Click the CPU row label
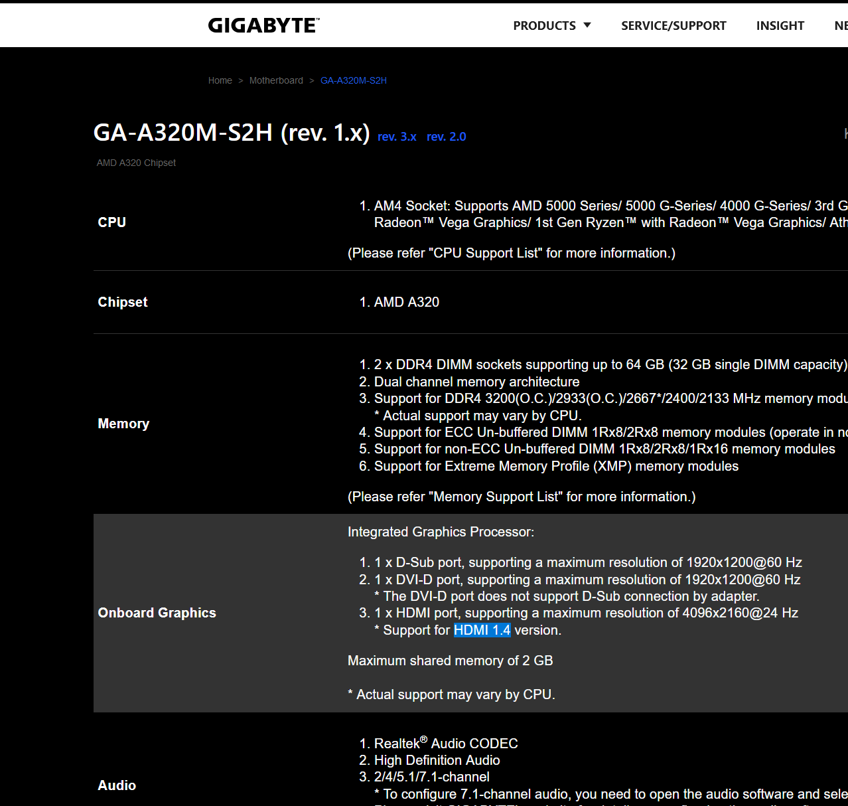This screenshot has width=848, height=806. [x=112, y=222]
